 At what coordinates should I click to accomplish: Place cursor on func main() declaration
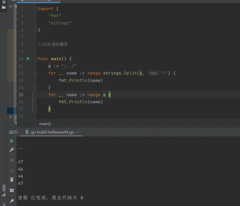[x=55, y=59]
